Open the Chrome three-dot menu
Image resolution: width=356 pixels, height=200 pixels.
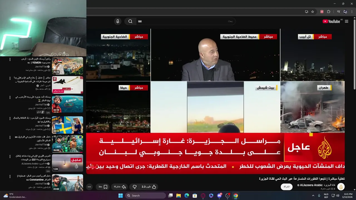click(352, 12)
